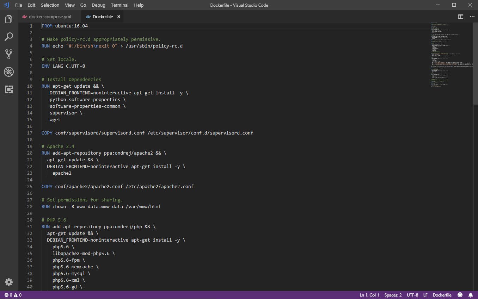Image resolution: width=478 pixels, height=299 pixels.
Task: Click comment '# PHP 5.6'
Action: click(54, 220)
